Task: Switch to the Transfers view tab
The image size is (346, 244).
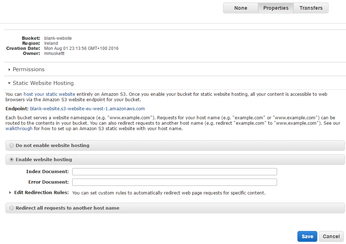Action: tap(311, 8)
